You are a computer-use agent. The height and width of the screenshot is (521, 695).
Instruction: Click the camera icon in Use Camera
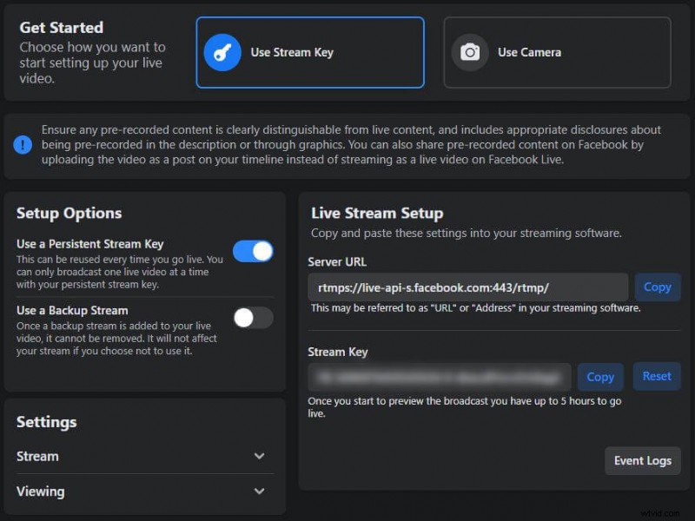470,52
